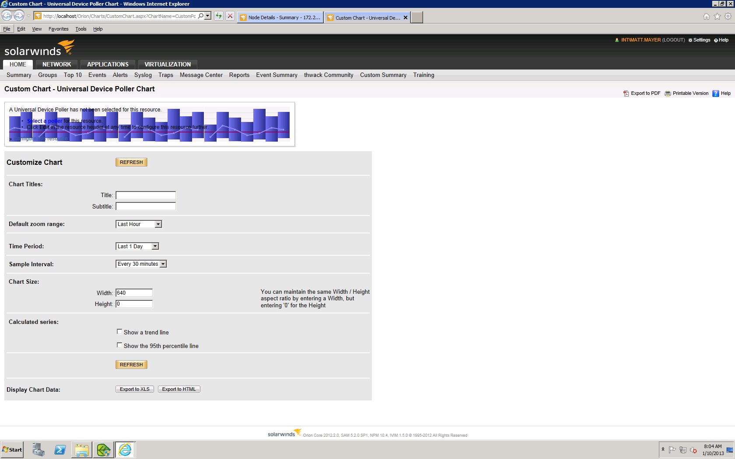Viewport: 735px width, 459px height.
Task: Click the chart Title input field
Action: (x=146, y=195)
